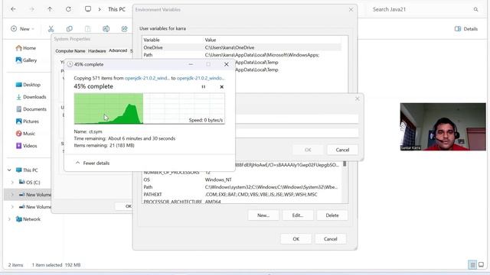Switch to Computer Name tab
The height and width of the screenshot is (275, 490).
pos(70,51)
